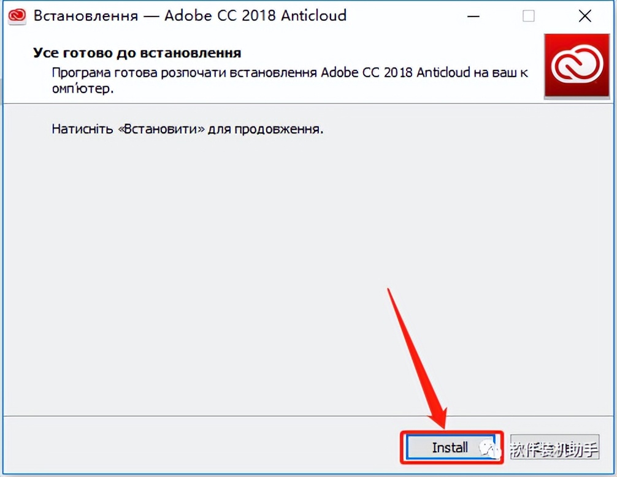This screenshot has width=617, height=477.
Task: Click the horizontal separator line above the buttons
Action: point(308,416)
